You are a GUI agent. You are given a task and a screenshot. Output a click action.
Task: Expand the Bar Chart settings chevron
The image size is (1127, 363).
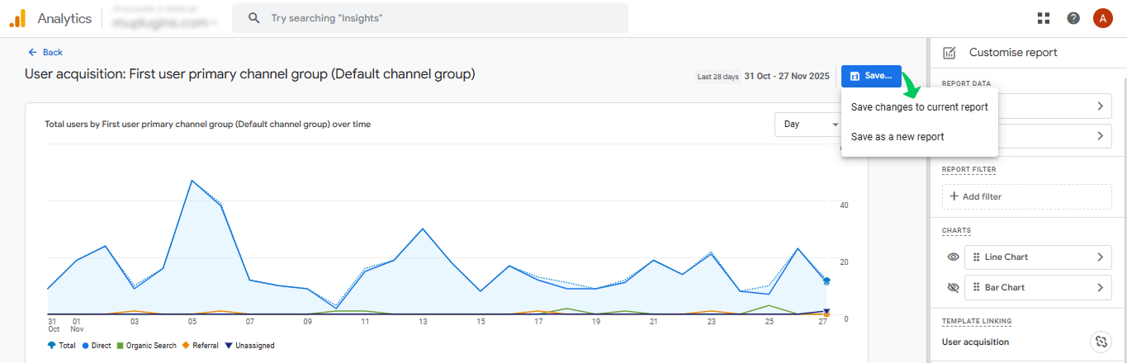[1100, 288]
